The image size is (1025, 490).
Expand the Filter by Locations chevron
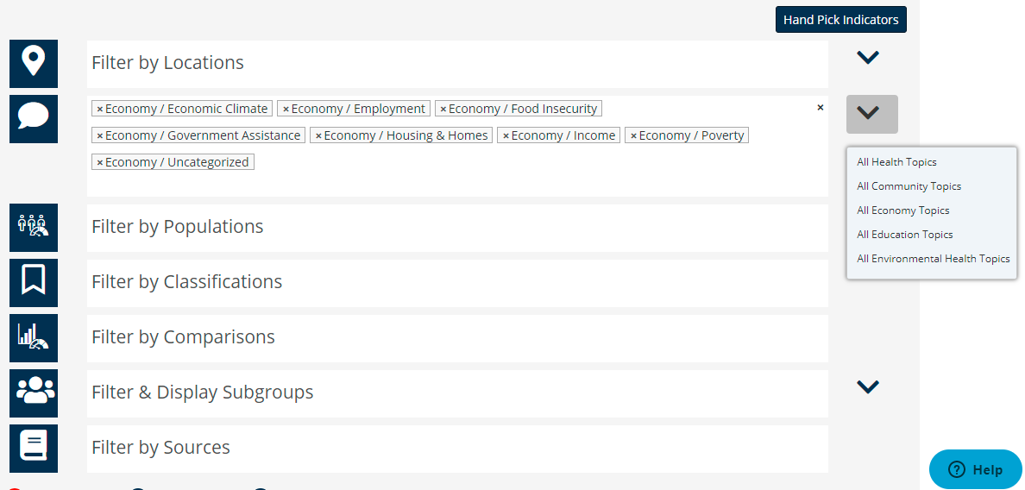[868, 58]
